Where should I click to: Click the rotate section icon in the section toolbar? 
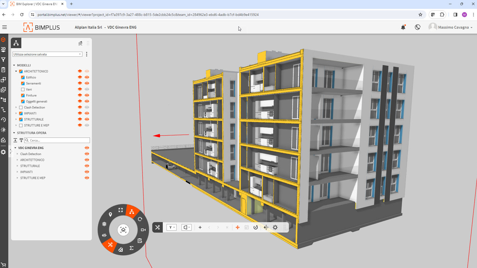tap(256, 227)
